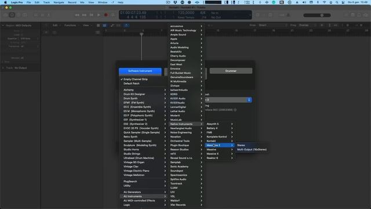Expand the Utility submenu
The width and height of the screenshot is (371, 209).
pos(143,186)
